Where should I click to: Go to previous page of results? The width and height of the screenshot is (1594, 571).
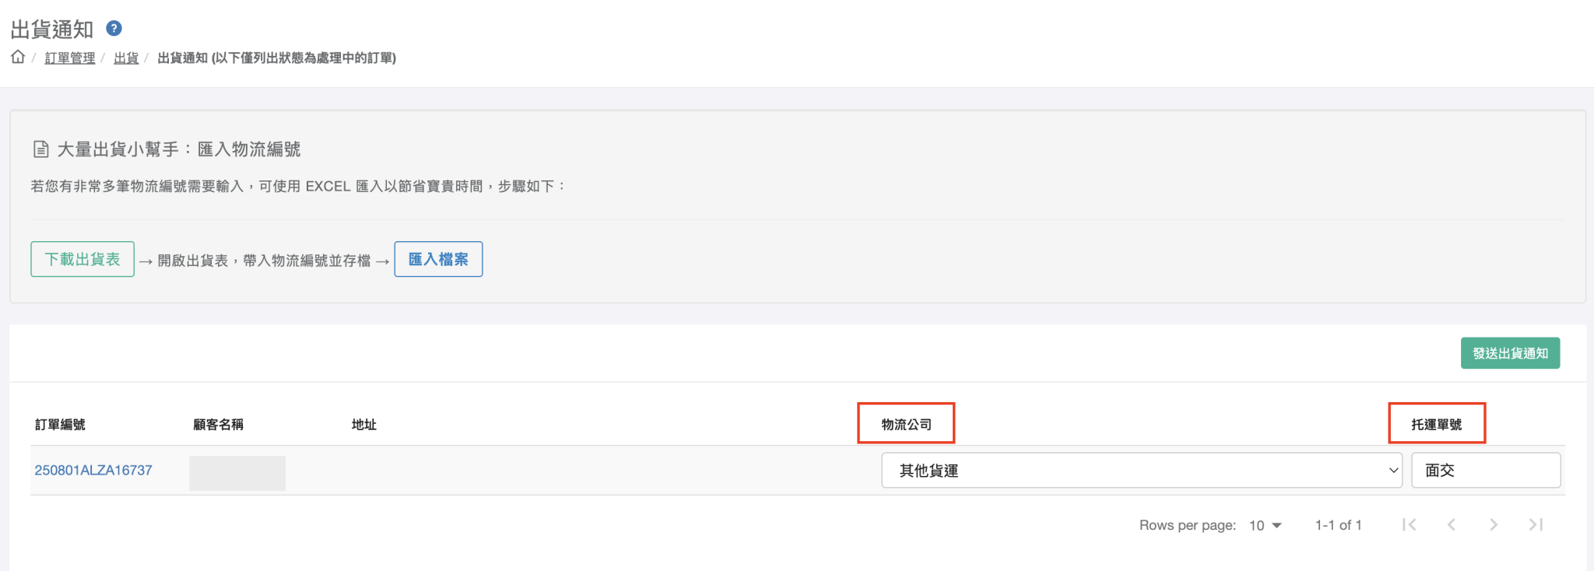[x=1452, y=525]
